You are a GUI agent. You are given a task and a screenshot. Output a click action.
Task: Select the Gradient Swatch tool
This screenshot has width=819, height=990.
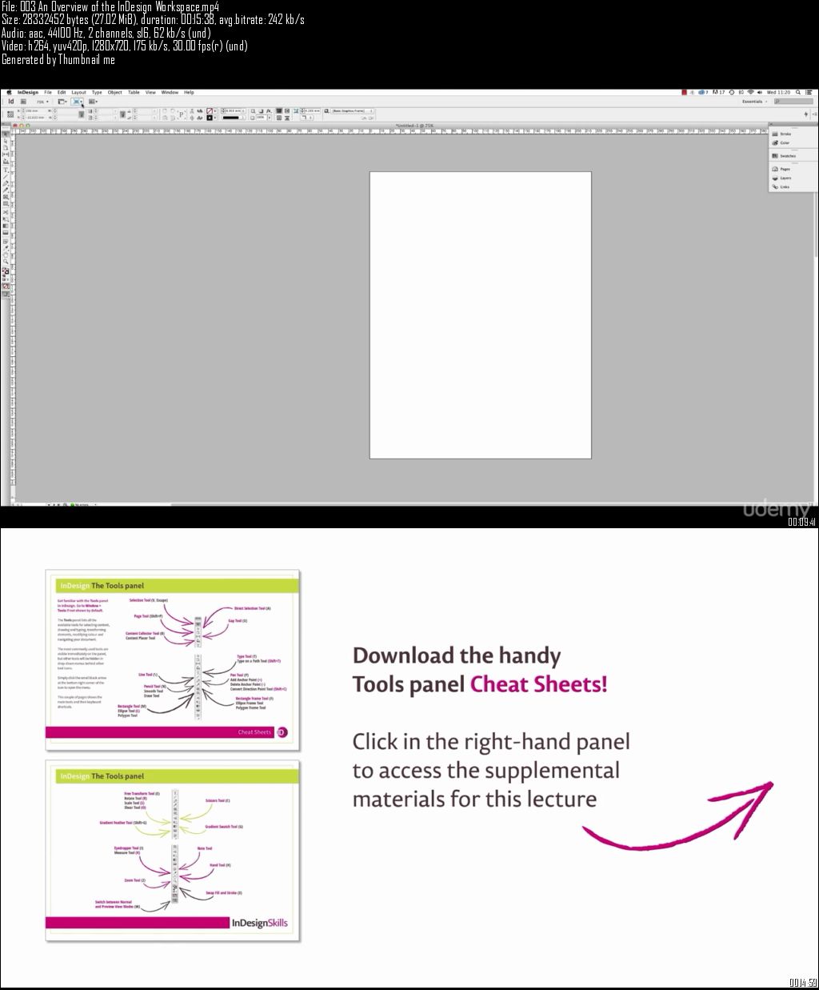coord(6,226)
